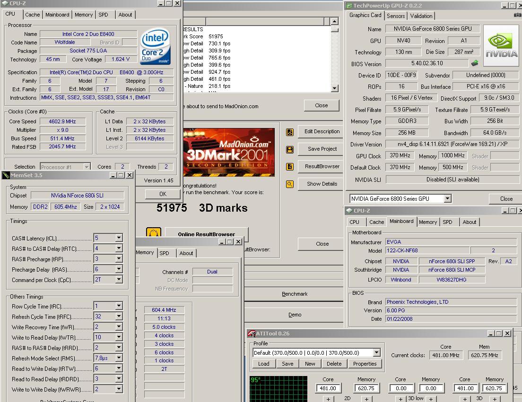
Task: Open the Sensors tab in GPU-Z
Action: click(396, 16)
